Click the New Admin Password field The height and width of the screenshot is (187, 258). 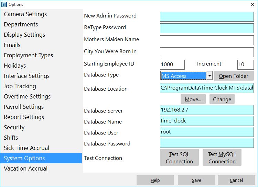click(207, 16)
